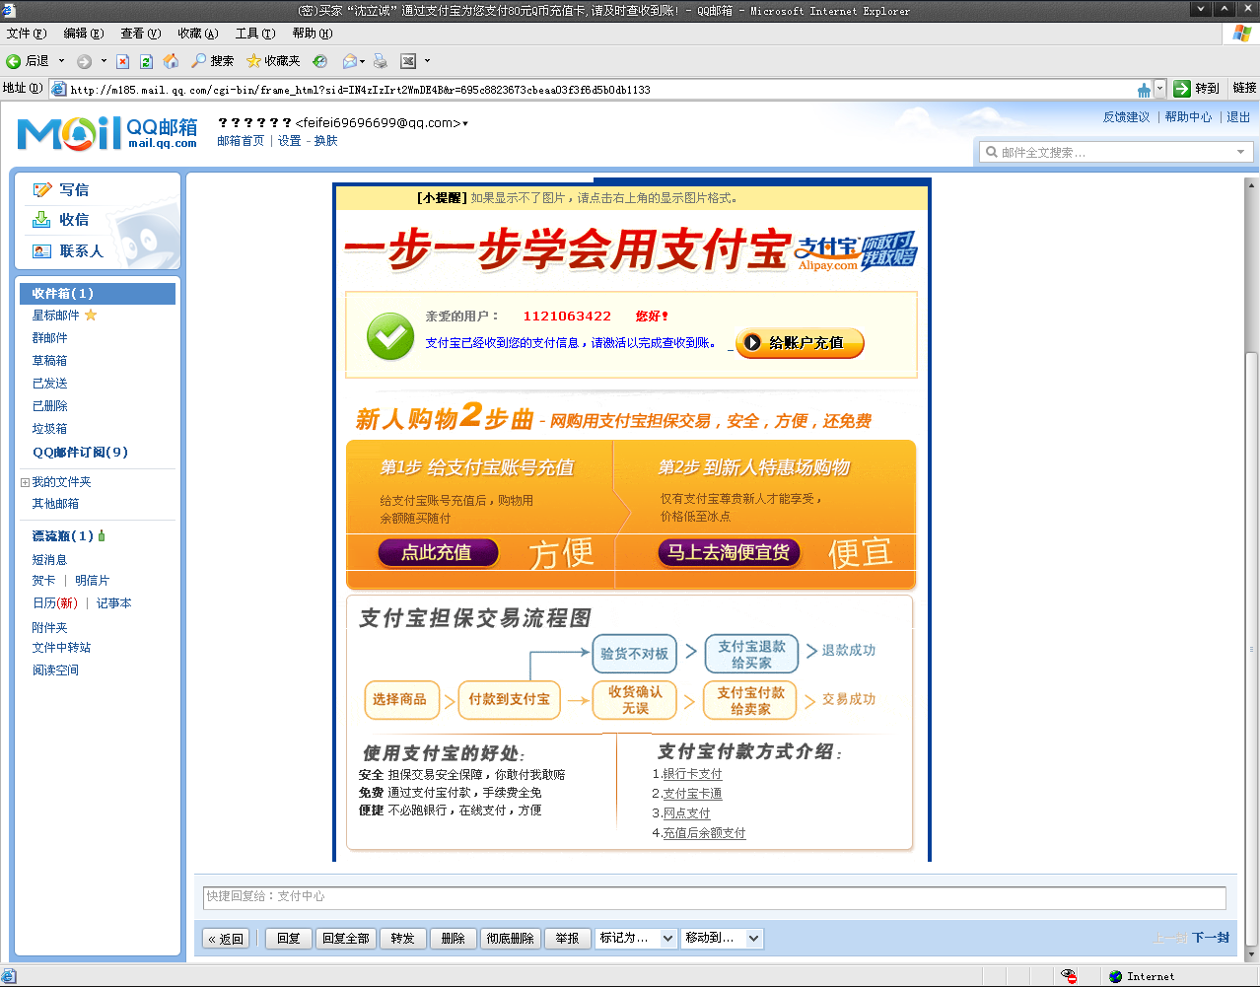Click the 删除 (Delete) button
1260x987 pixels.
454,939
